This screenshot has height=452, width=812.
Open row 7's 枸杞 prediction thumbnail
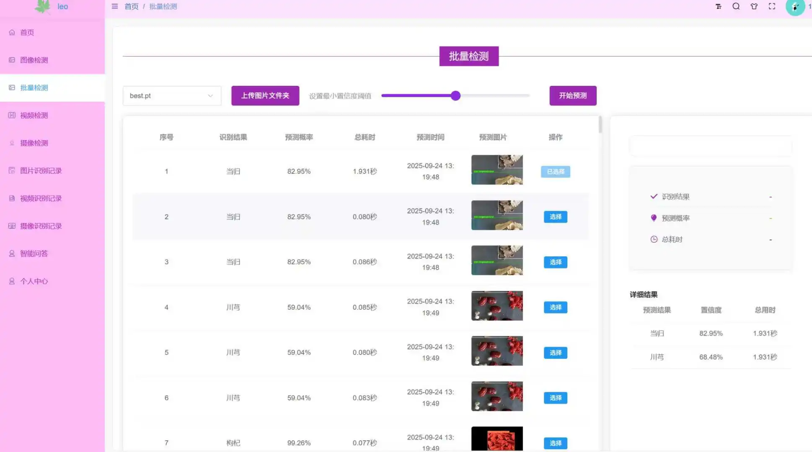[x=497, y=439]
